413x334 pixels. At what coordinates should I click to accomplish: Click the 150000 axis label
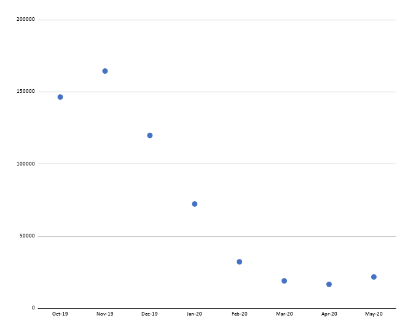pos(26,91)
